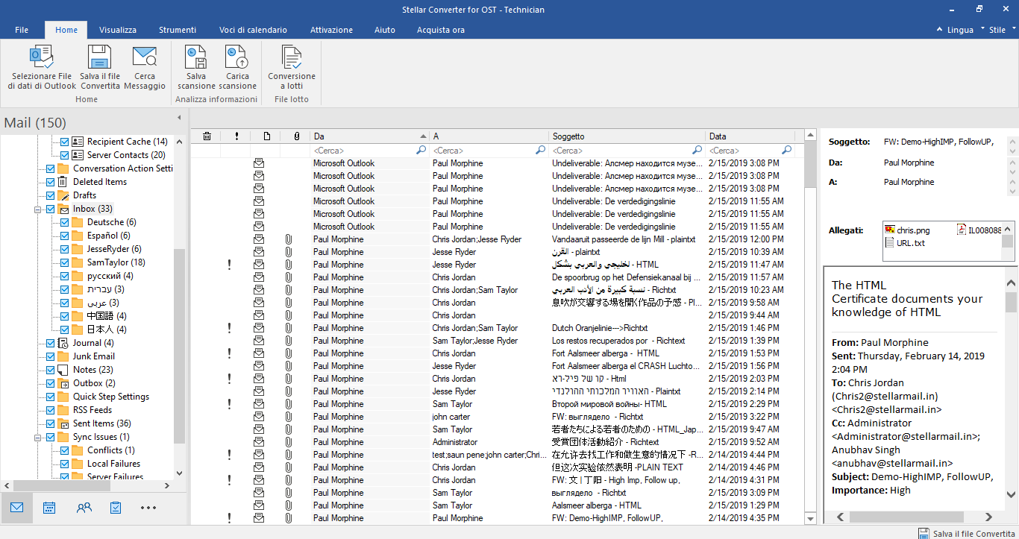Click Deleted Items trash folder icon
The image size is (1019, 539).
(63, 182)
